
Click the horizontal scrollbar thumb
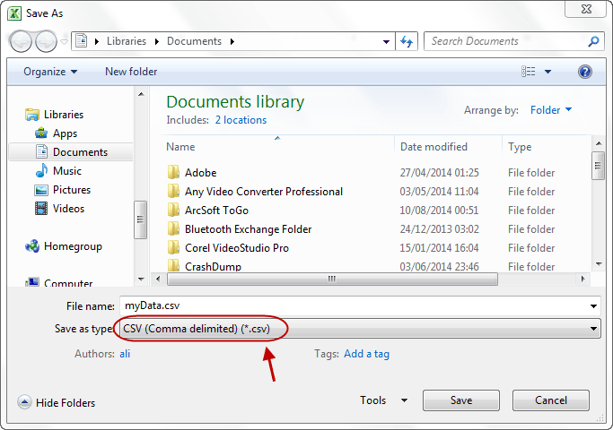(x=332, y=279)
